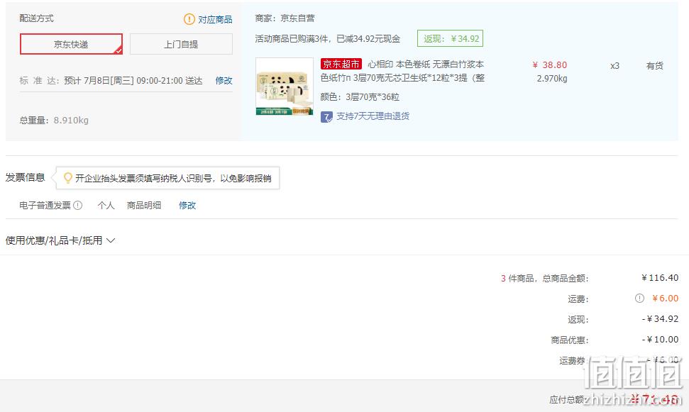Screen dimensions: 689x412
Task: Click the quantity x3 text
Action: 614,66
